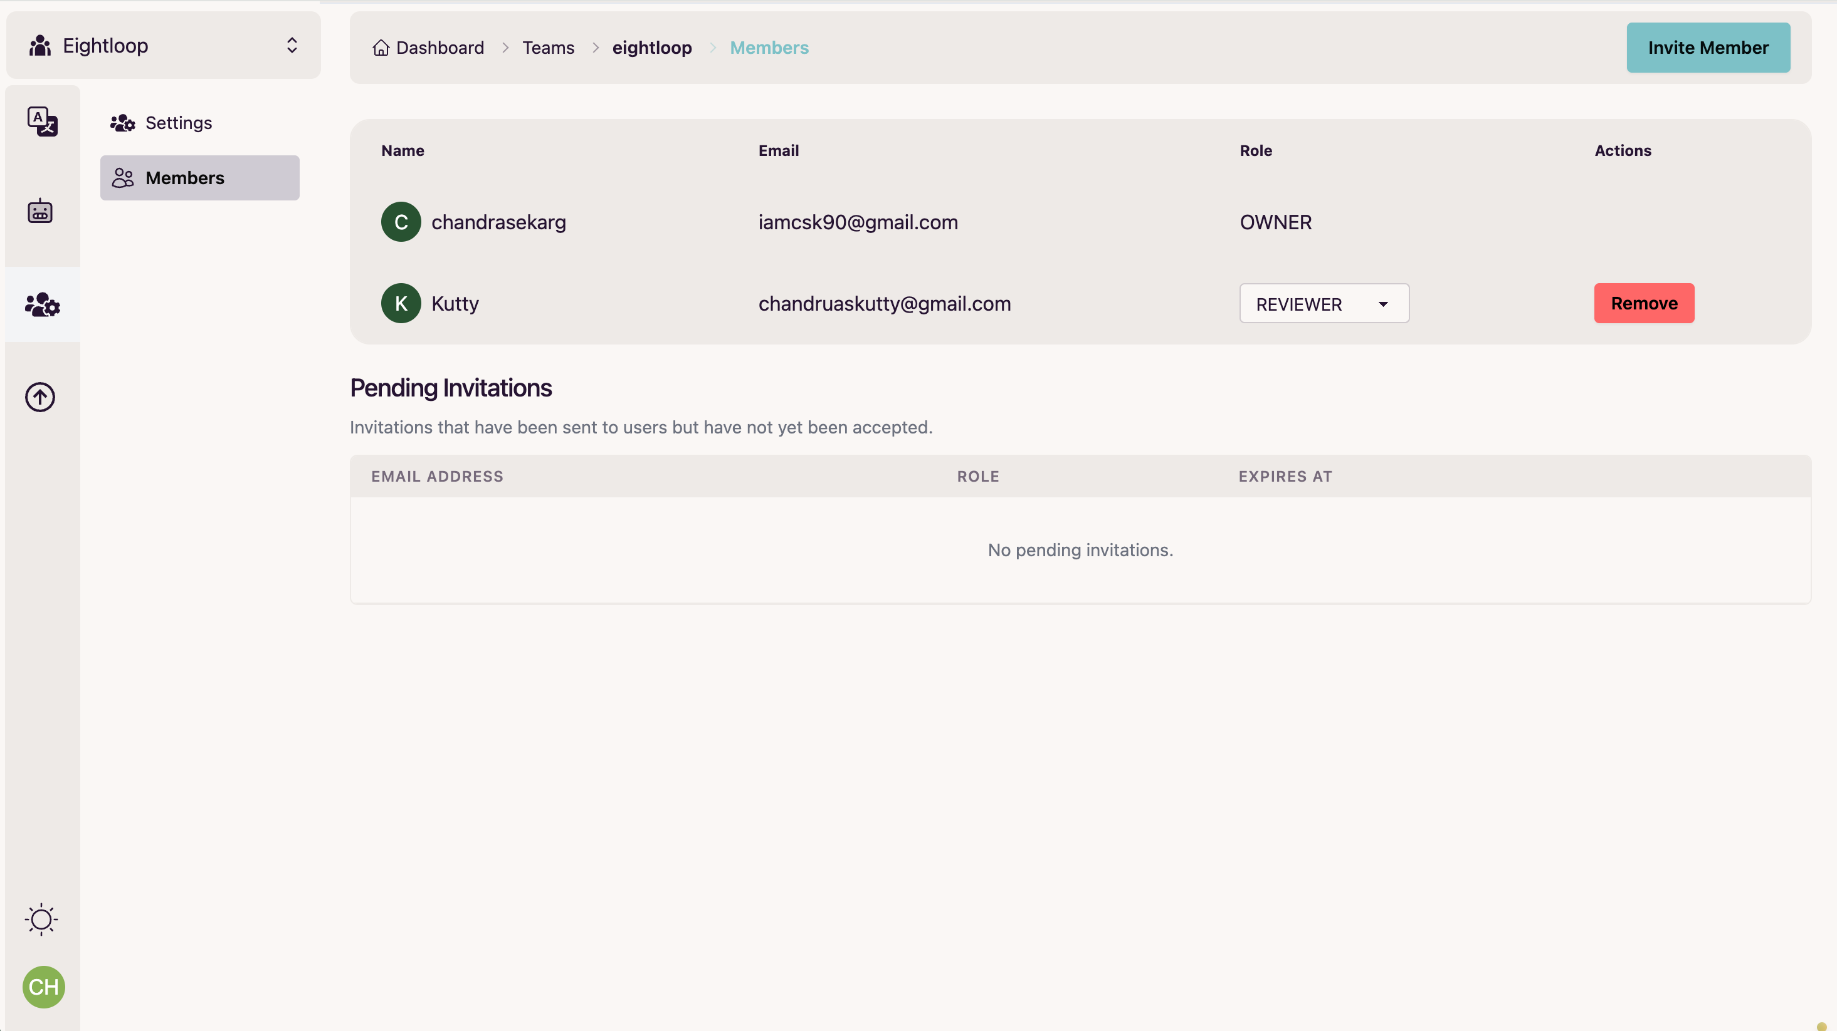Screen dimensions: 1837x1031
Task: Remove Kutty from the team
Action: pyautogui.click(x=1644, y=303)
